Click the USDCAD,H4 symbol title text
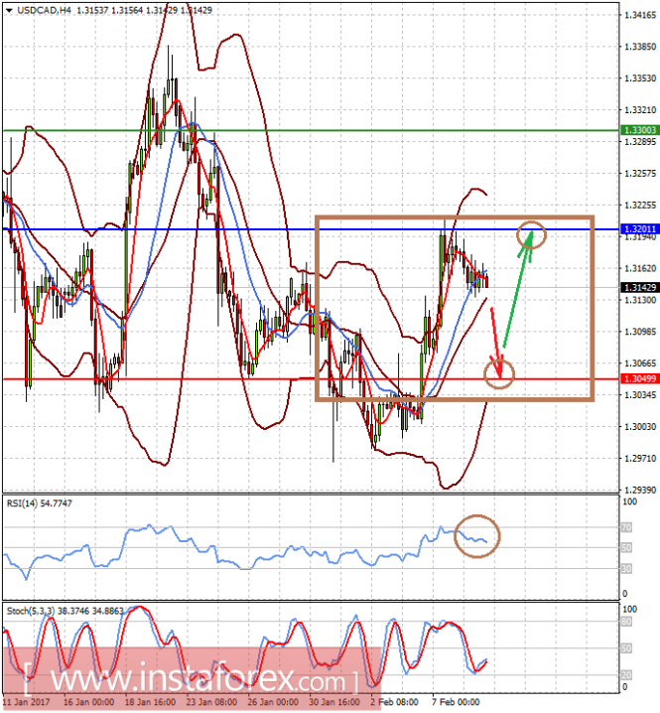660x713 pixels. [x=44, y=10]
